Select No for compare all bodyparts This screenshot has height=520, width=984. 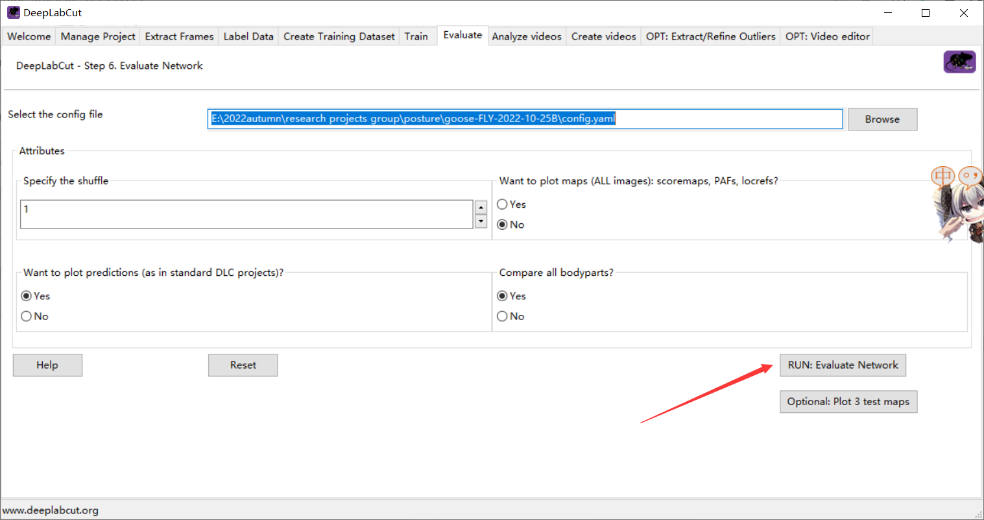[x=502, y=316]
